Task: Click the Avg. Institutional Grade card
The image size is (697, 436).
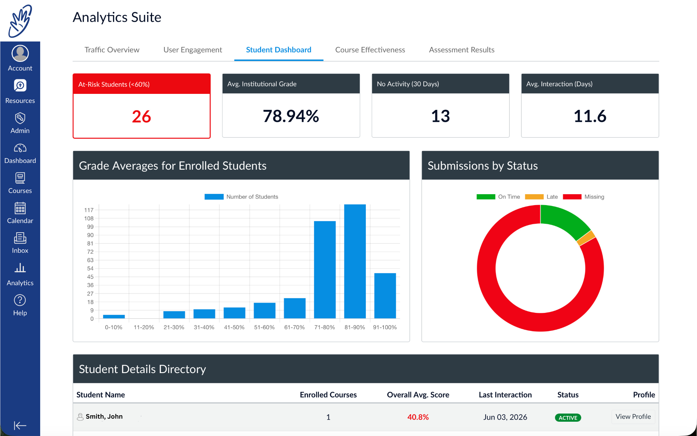Action: (291, 105)
